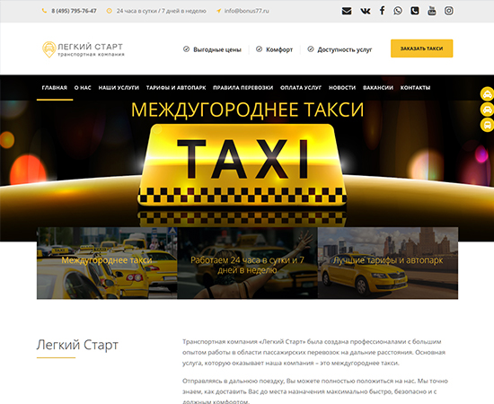Open the Viber phone icon
This screenshot has width=494, height=404.
coord(415,11)
